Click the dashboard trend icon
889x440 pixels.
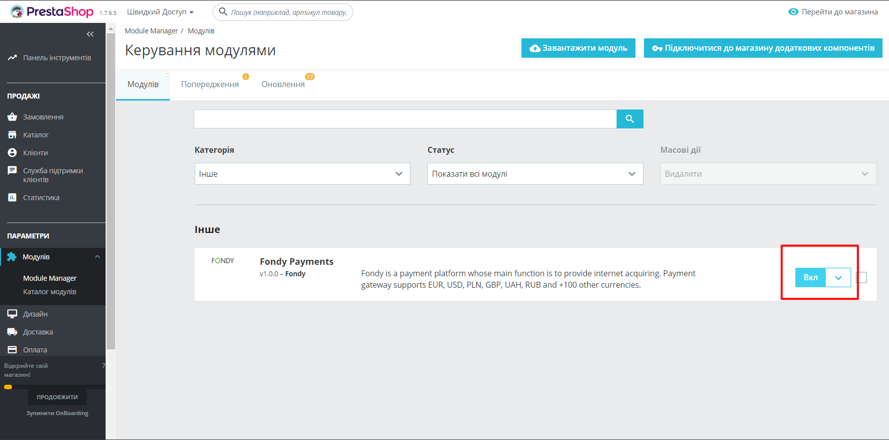[x=12, y=58]
